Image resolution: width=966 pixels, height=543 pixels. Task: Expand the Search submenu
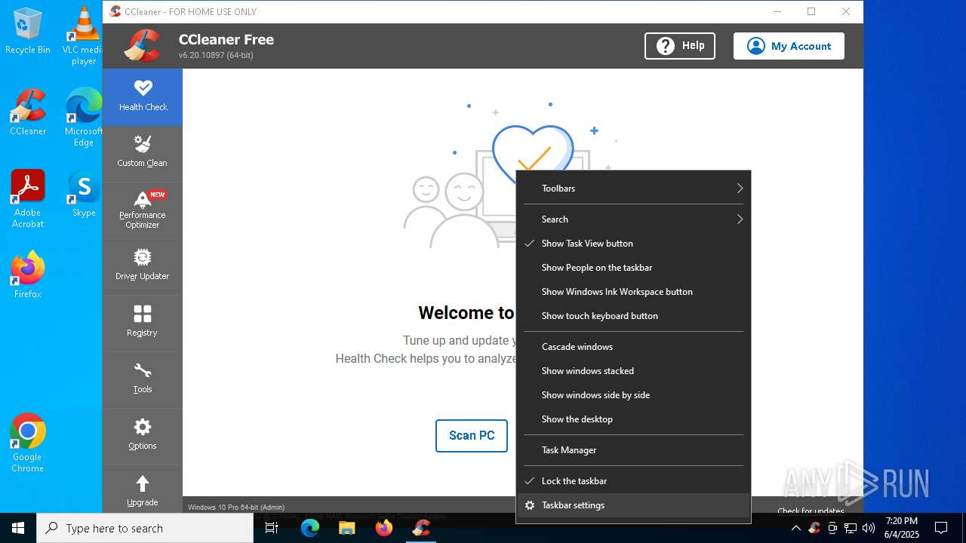[633, 219]
